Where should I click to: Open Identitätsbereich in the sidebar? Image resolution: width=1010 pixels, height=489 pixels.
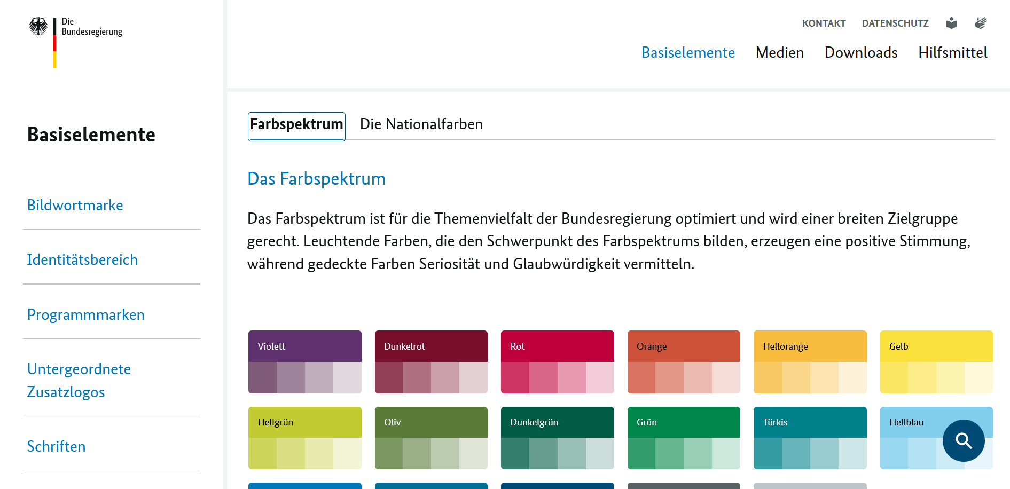82,259
